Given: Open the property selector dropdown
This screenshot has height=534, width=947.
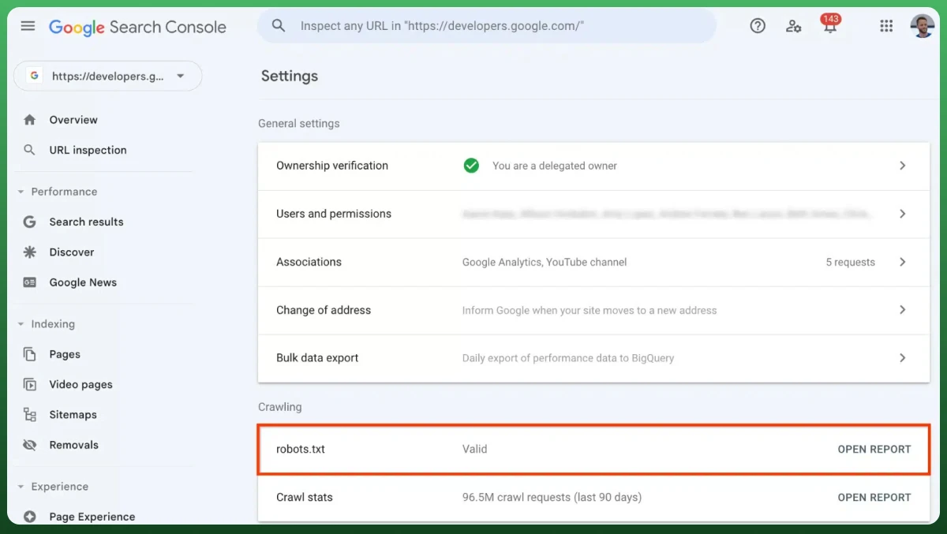Looking at the screenshot, I should pos(108,76).
